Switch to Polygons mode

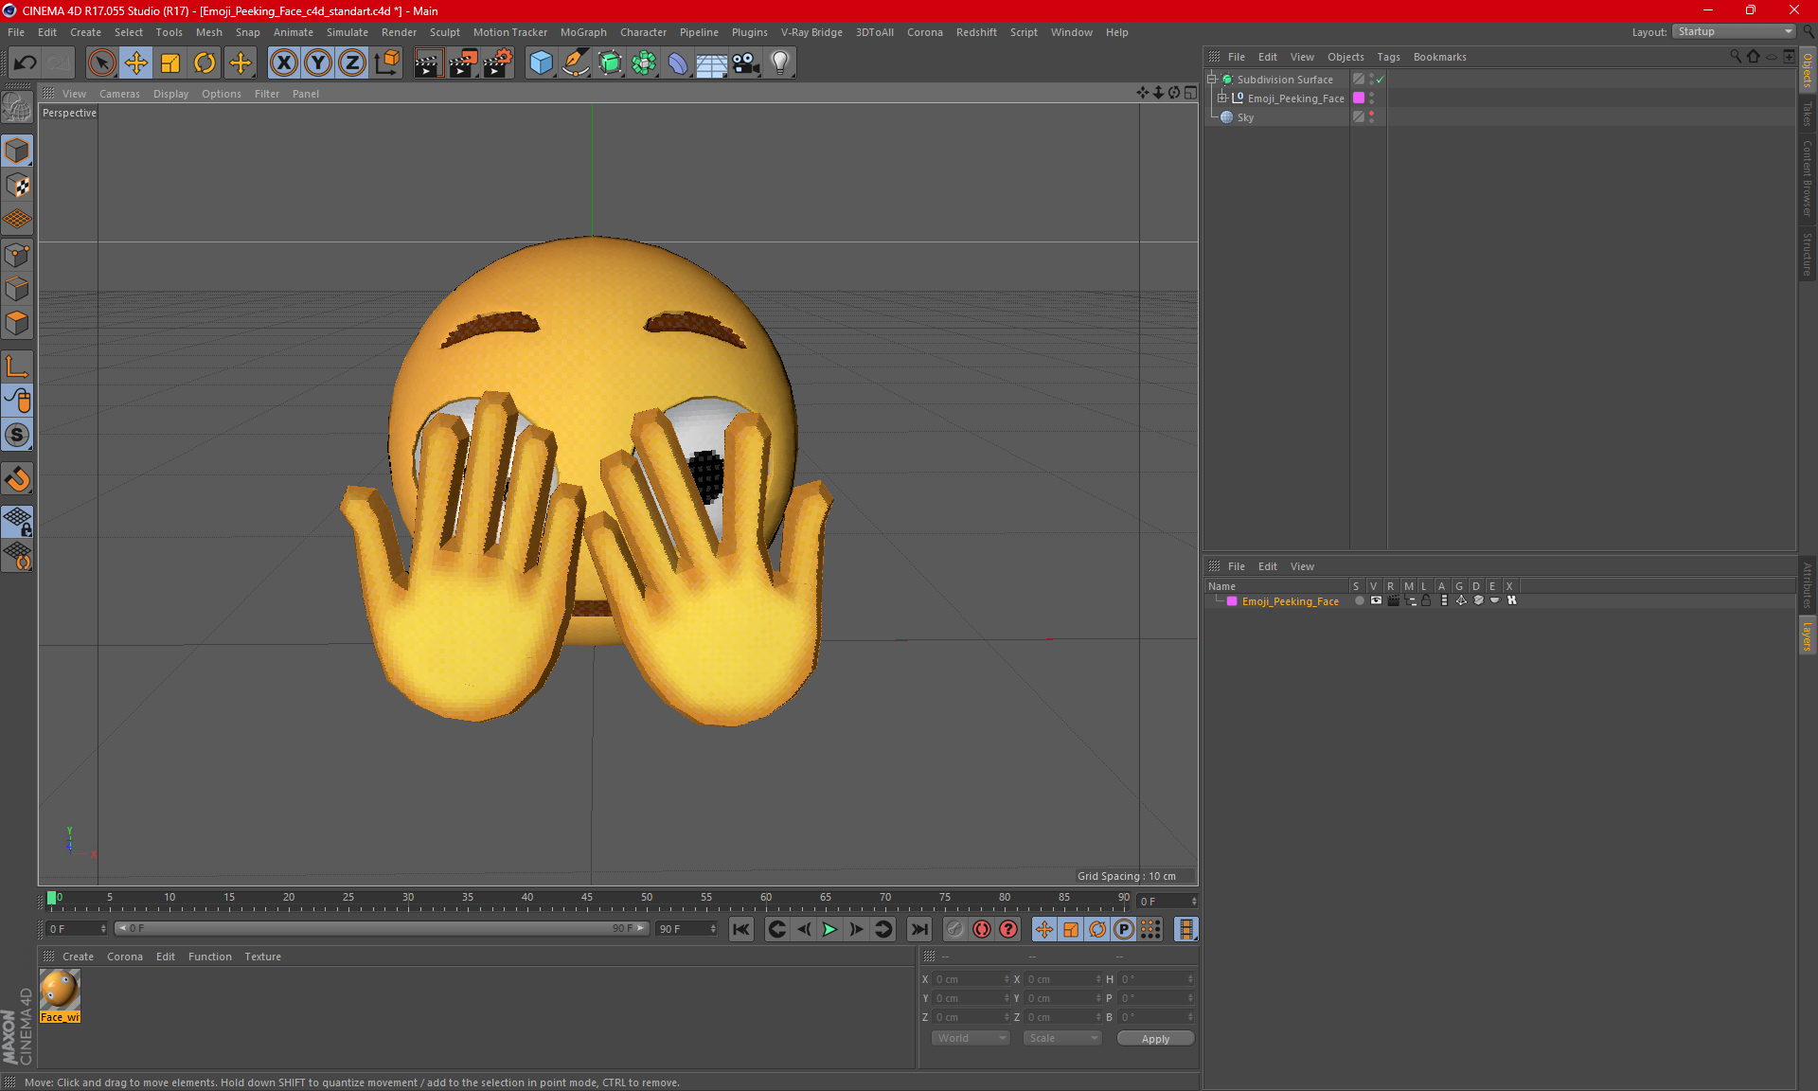click(17, 323)
